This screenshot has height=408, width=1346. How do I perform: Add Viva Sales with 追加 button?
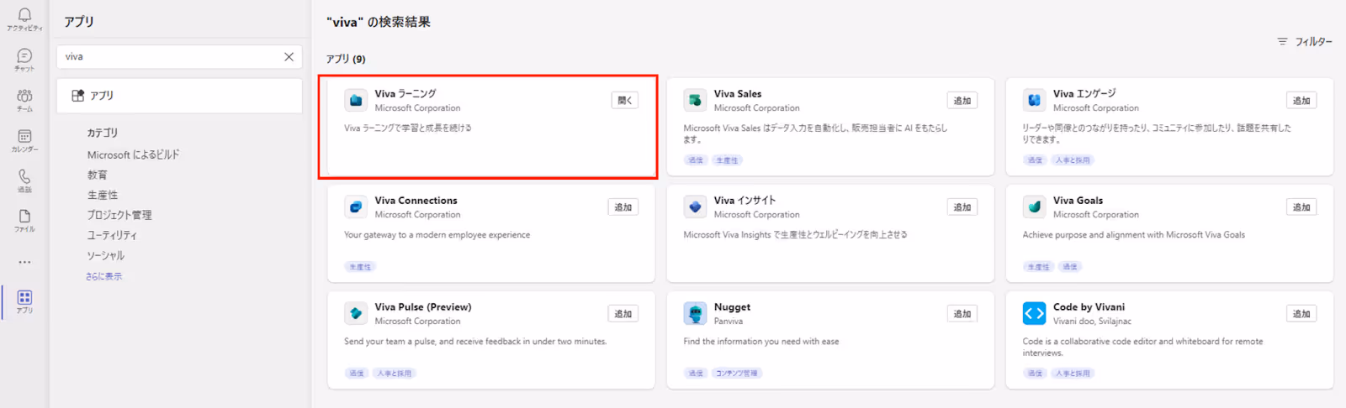(962, 101)
